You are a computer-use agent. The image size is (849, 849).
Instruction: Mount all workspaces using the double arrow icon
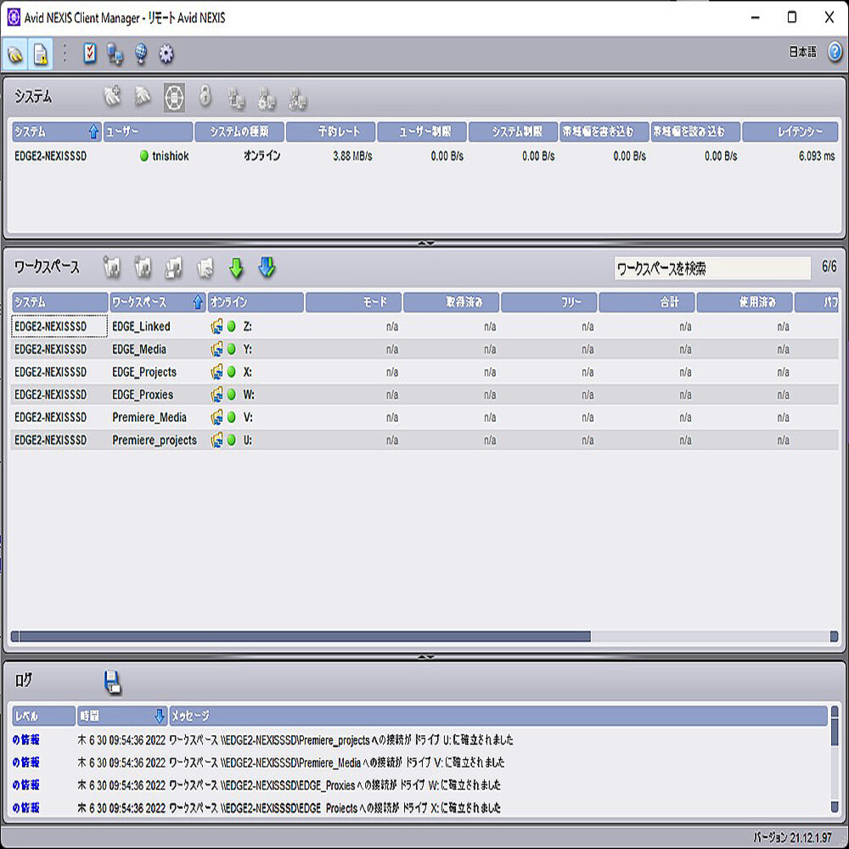point(267,267)
